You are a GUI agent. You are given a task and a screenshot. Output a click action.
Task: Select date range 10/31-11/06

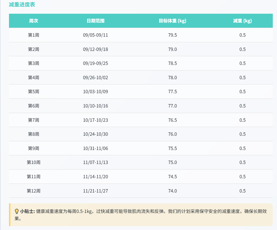click(x=95, y=149)
